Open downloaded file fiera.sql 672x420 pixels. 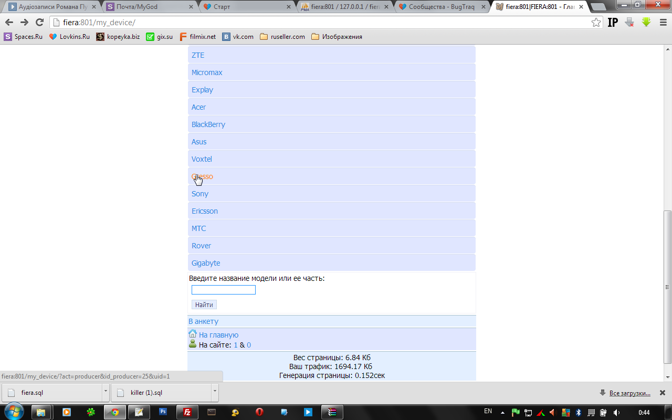[52, 392]
